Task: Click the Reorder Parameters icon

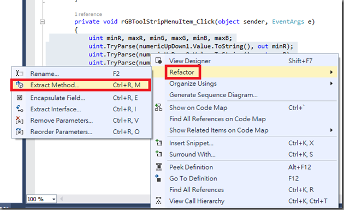Action: pyautogui.click(x=19, y=131)
